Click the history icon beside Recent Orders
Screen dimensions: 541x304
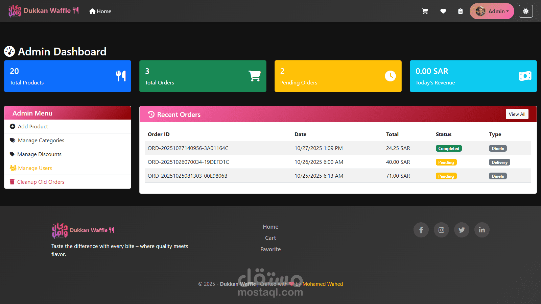[x=151, y=115]
